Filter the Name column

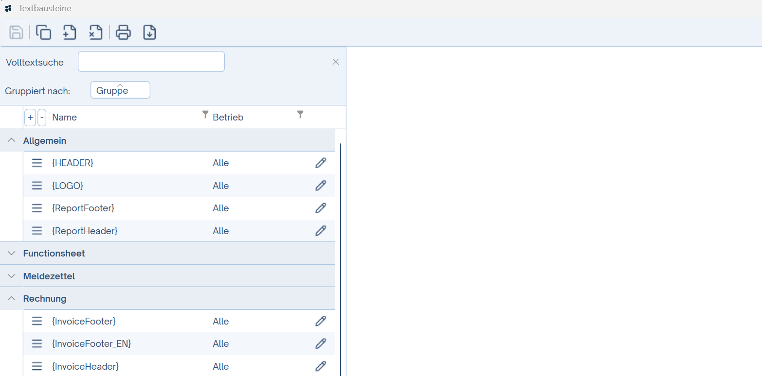tap(205, 115)
